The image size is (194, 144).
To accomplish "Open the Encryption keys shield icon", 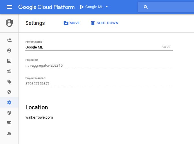I will click(x=9, y=113).
